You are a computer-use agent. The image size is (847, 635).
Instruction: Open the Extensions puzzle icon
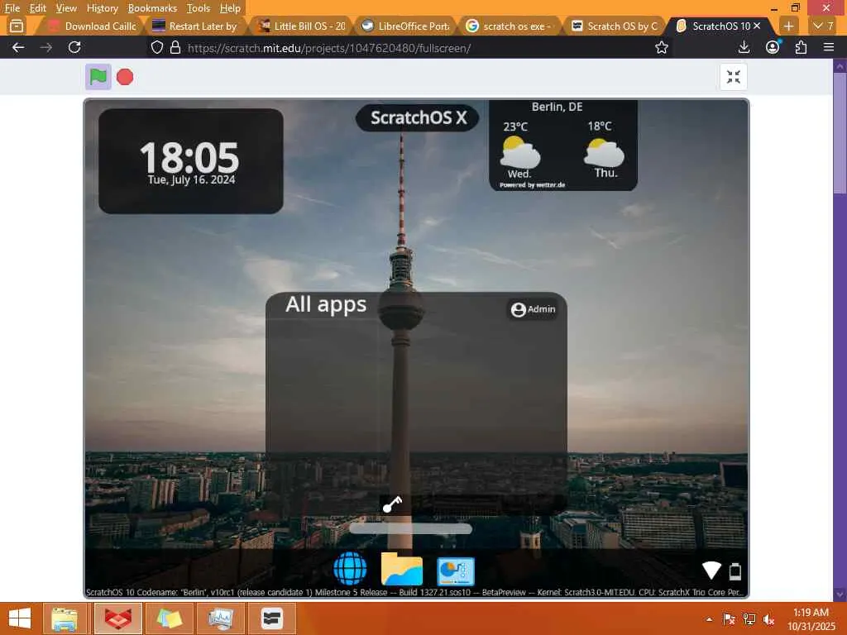tap(801, 47)
